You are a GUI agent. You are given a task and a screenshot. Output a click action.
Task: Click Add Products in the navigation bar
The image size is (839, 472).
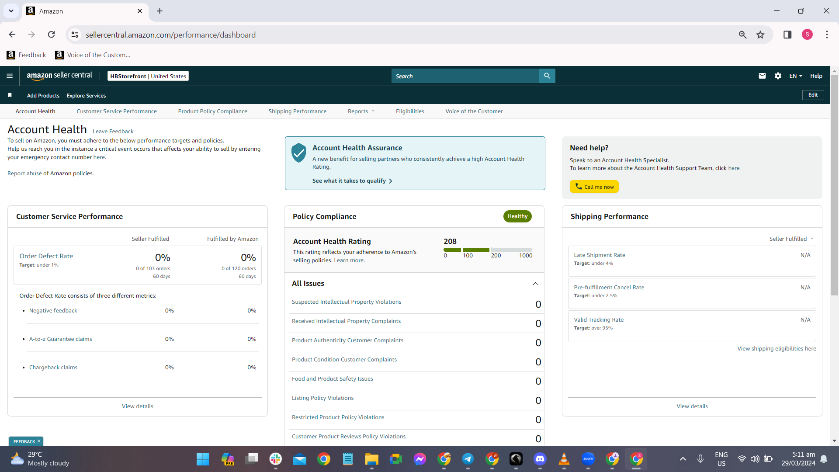(43, 96)
